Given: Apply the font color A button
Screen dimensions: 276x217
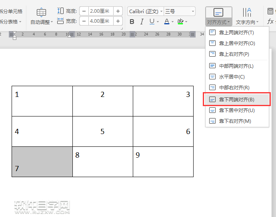Looking at the screenshot, I should 167,22.
